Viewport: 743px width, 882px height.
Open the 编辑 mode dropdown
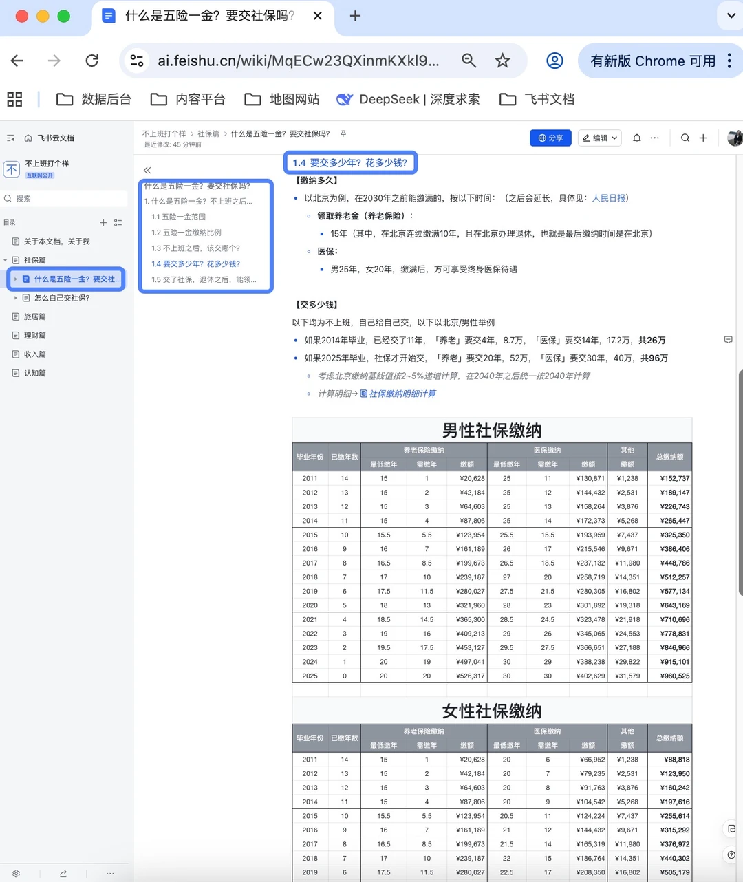[601, 138]
